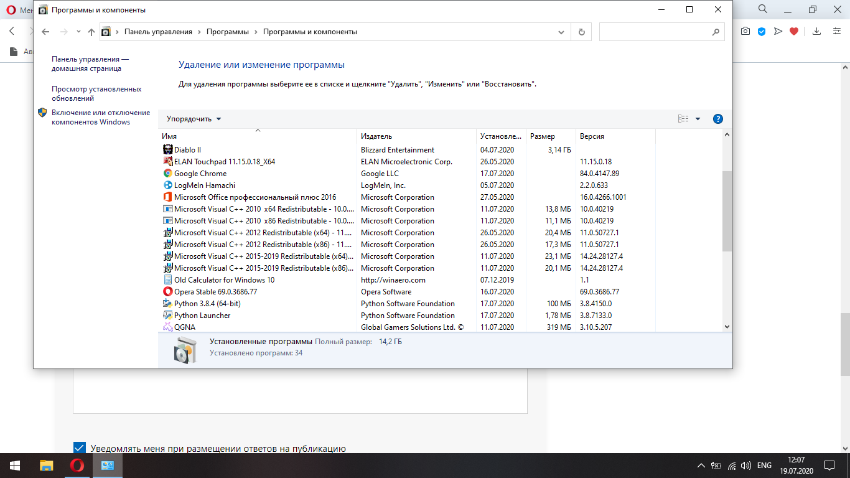Click the Microsoft Office program icon

pyautogui.click(x=168, y=197)
